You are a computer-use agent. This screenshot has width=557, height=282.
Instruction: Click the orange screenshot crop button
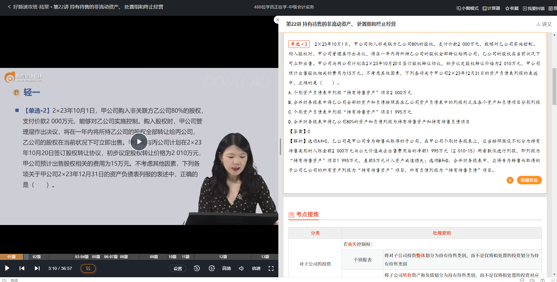88,268
